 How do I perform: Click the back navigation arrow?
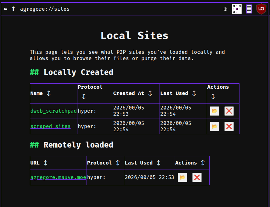pyautogui.click(x=5, y=9)
